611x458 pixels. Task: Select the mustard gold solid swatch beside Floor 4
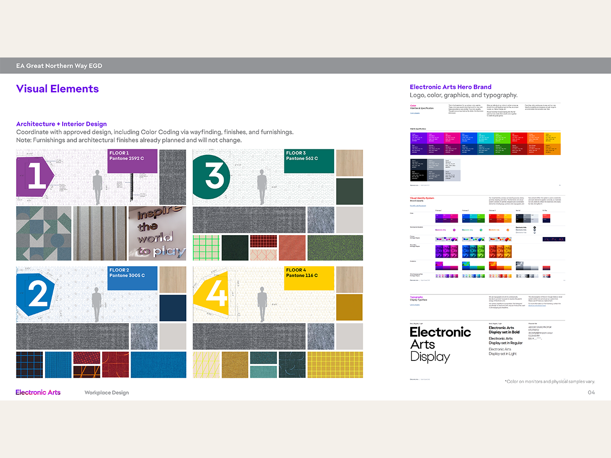(x=349, y=308)
